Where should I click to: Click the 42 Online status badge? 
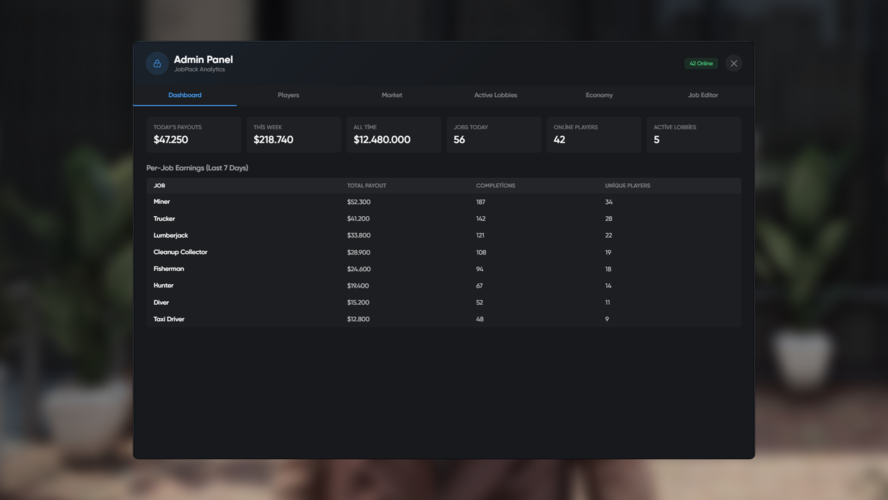[701, 63]
